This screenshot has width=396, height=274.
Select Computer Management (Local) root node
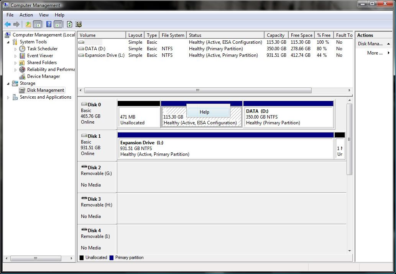tap(43, 35)
